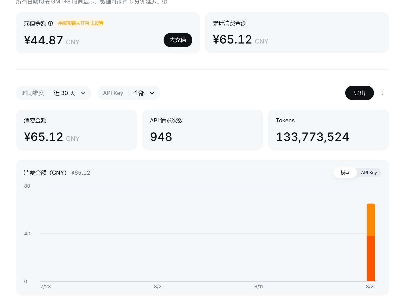Click the 去充值 recharge button
The image size is (401, 302).
click(x=178, y=40)
